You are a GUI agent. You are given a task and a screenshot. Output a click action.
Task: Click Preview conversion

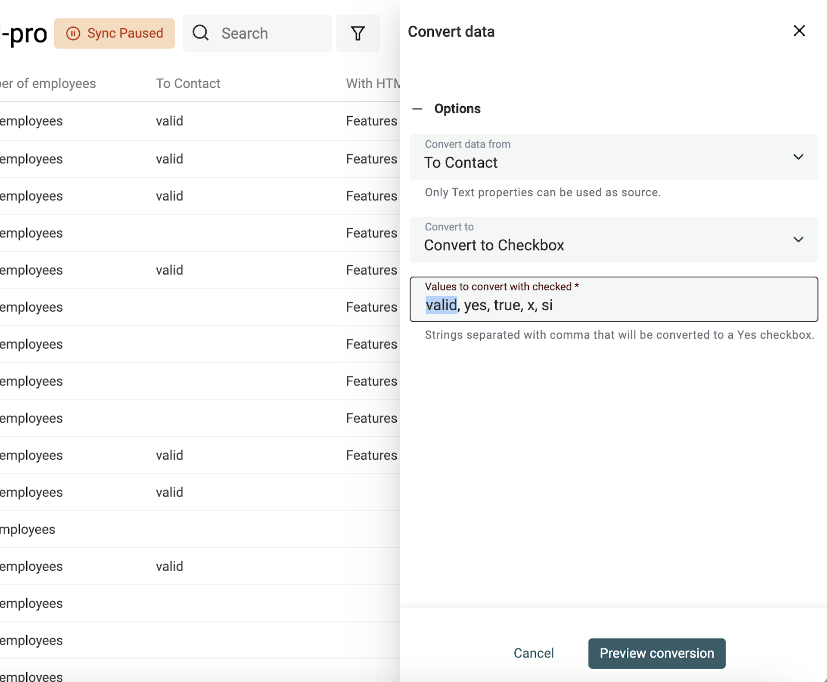656,653
